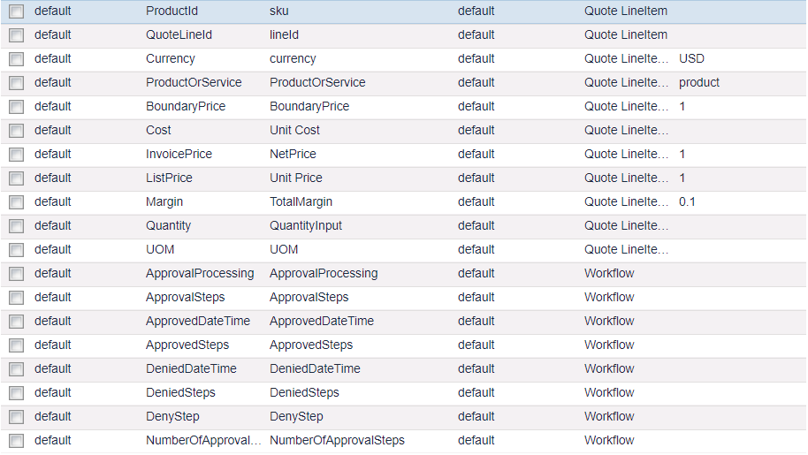Select the Currency row checkbox
808x455 pixels.
point(16,60)
